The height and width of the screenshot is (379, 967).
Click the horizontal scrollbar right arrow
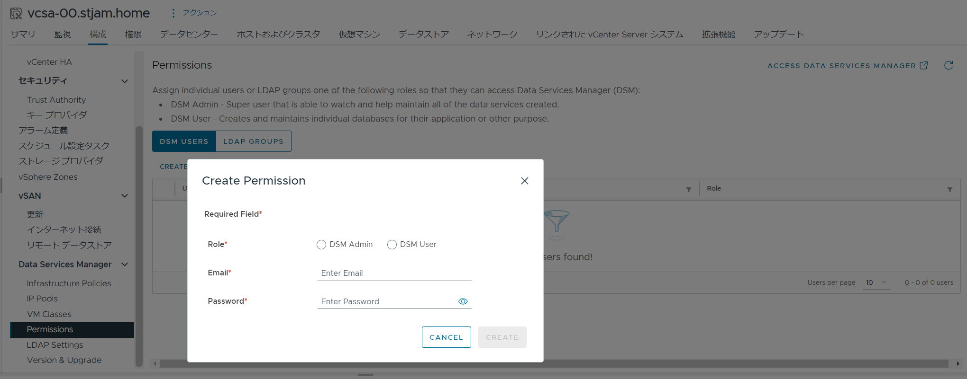point(958,363)
